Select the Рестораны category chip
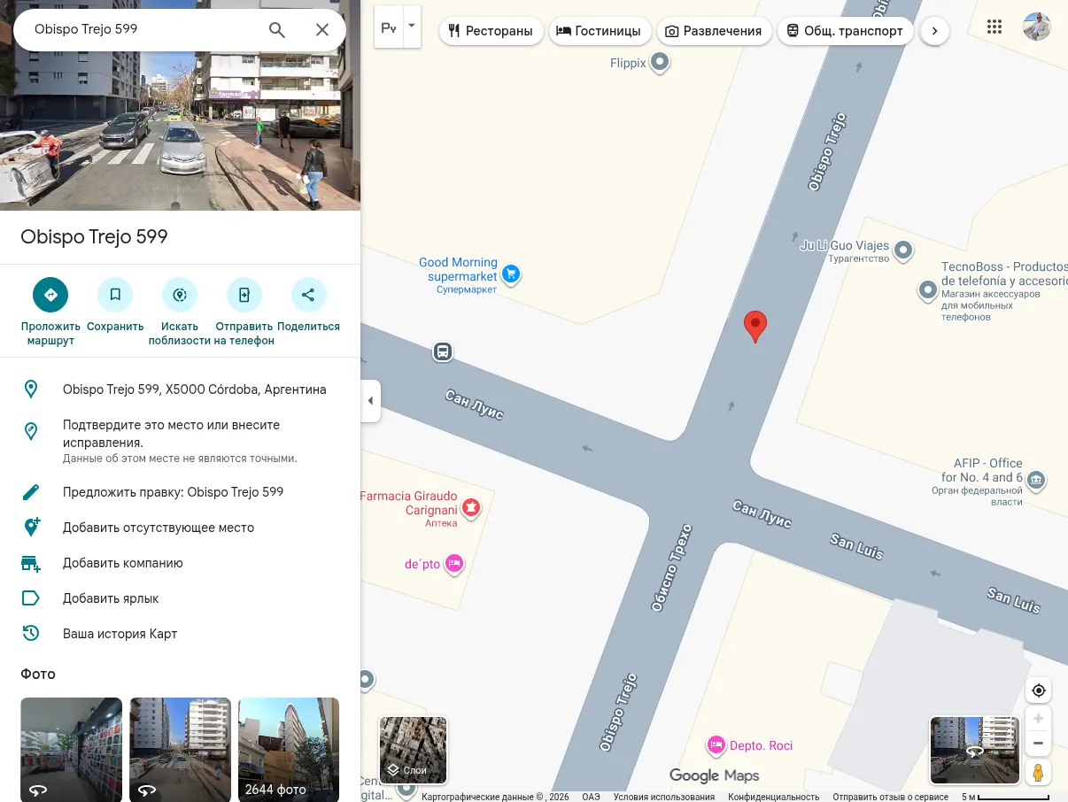Image resolution: width=1068 pixels, height=802 pixels. [491, 31]
